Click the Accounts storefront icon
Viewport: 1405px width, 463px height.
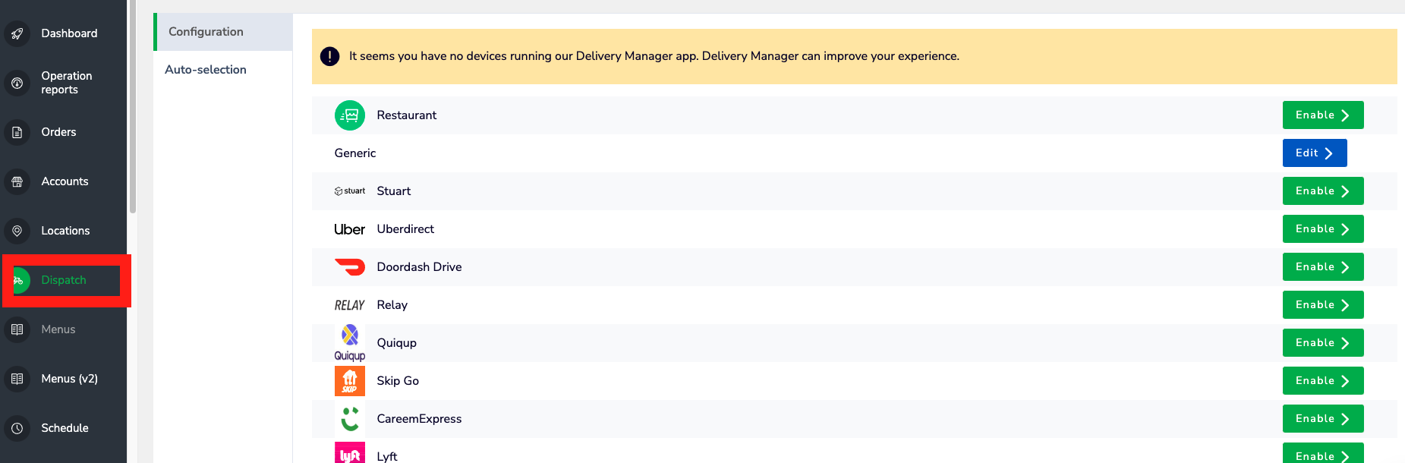[17, 181]
